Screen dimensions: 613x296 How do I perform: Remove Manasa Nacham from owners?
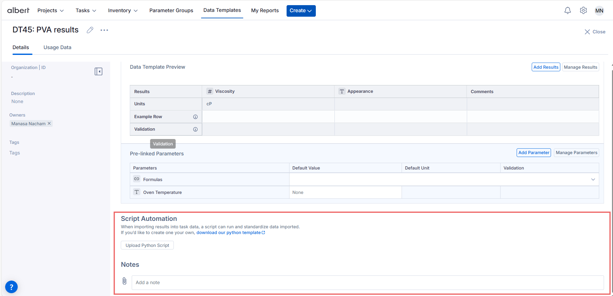coord(49,124)
